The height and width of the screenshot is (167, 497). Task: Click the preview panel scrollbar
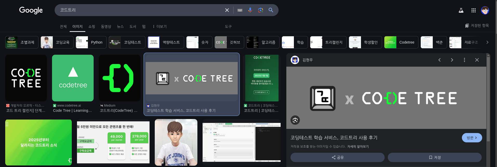(488, 99)
